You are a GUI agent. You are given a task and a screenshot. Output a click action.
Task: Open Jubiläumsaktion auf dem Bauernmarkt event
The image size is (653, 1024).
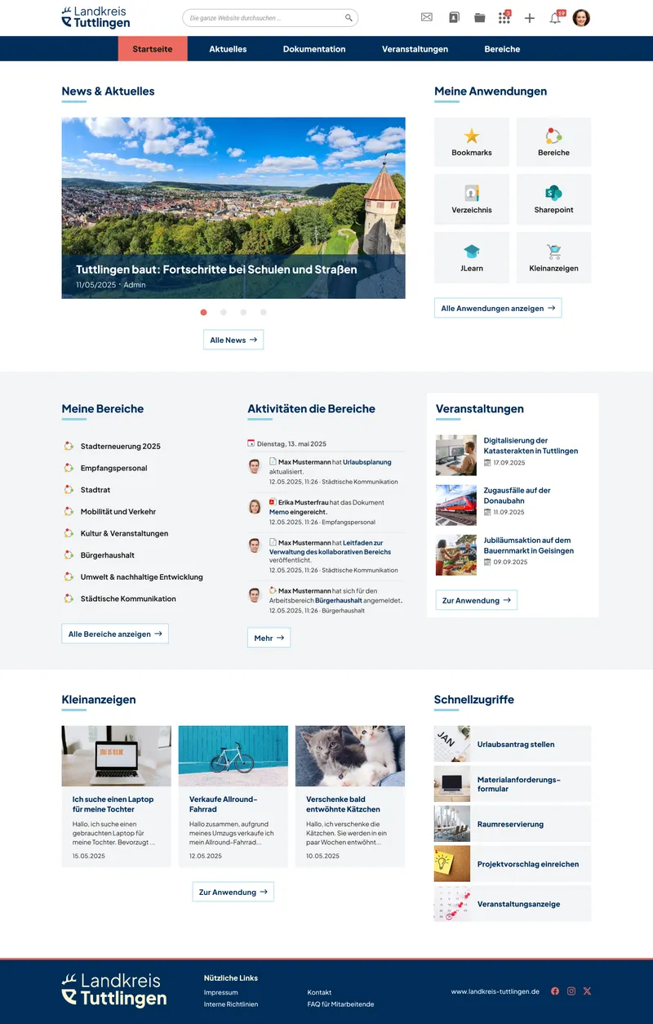(529, 545)
